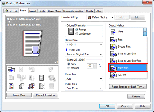Click Paper Settings for Each Tray button
The height and width of the screenshot is (112, 154).
(x=128, y=87)
